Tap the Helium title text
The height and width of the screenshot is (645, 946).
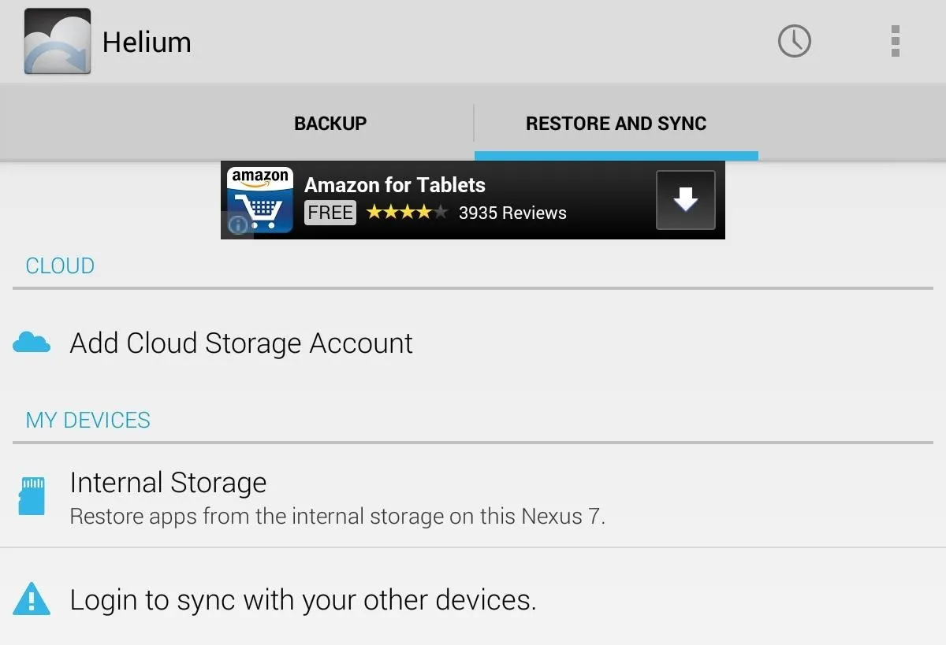(147, 42)
